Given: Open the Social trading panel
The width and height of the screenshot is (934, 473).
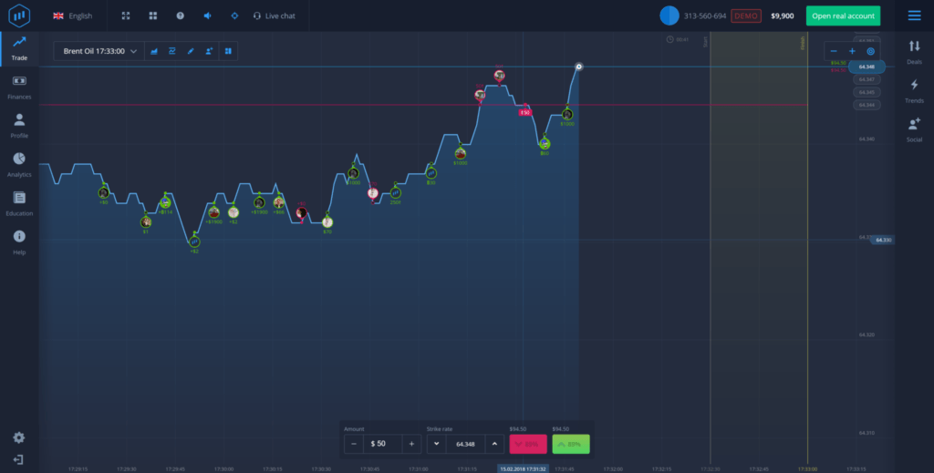Looking at the screenshot, I should (x=914, y=129).
